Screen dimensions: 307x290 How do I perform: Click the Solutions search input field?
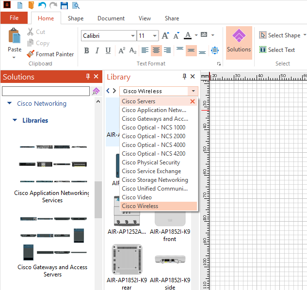click(46, 91)
